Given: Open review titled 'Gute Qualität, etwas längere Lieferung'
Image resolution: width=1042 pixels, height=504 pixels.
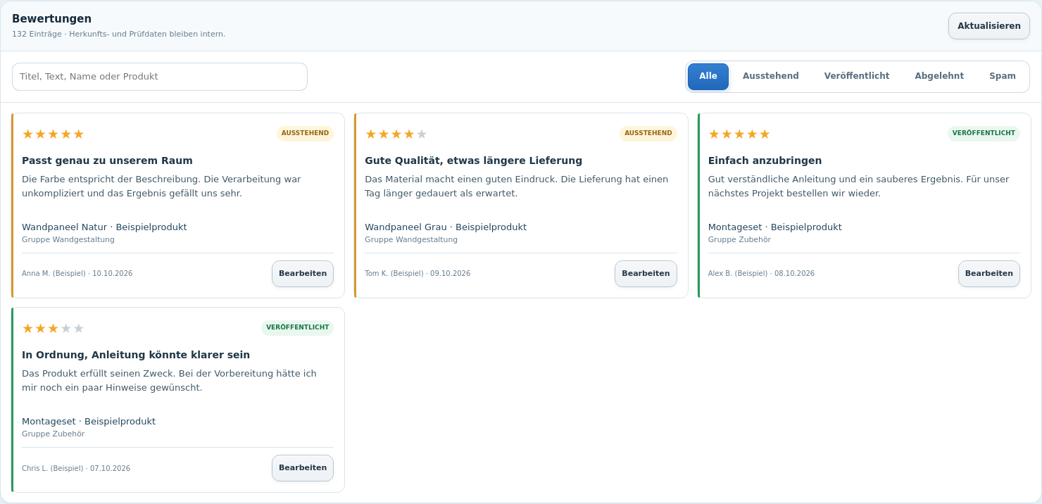Looking at the screenshot, I should pyautogui.click(x=473, y=160).
